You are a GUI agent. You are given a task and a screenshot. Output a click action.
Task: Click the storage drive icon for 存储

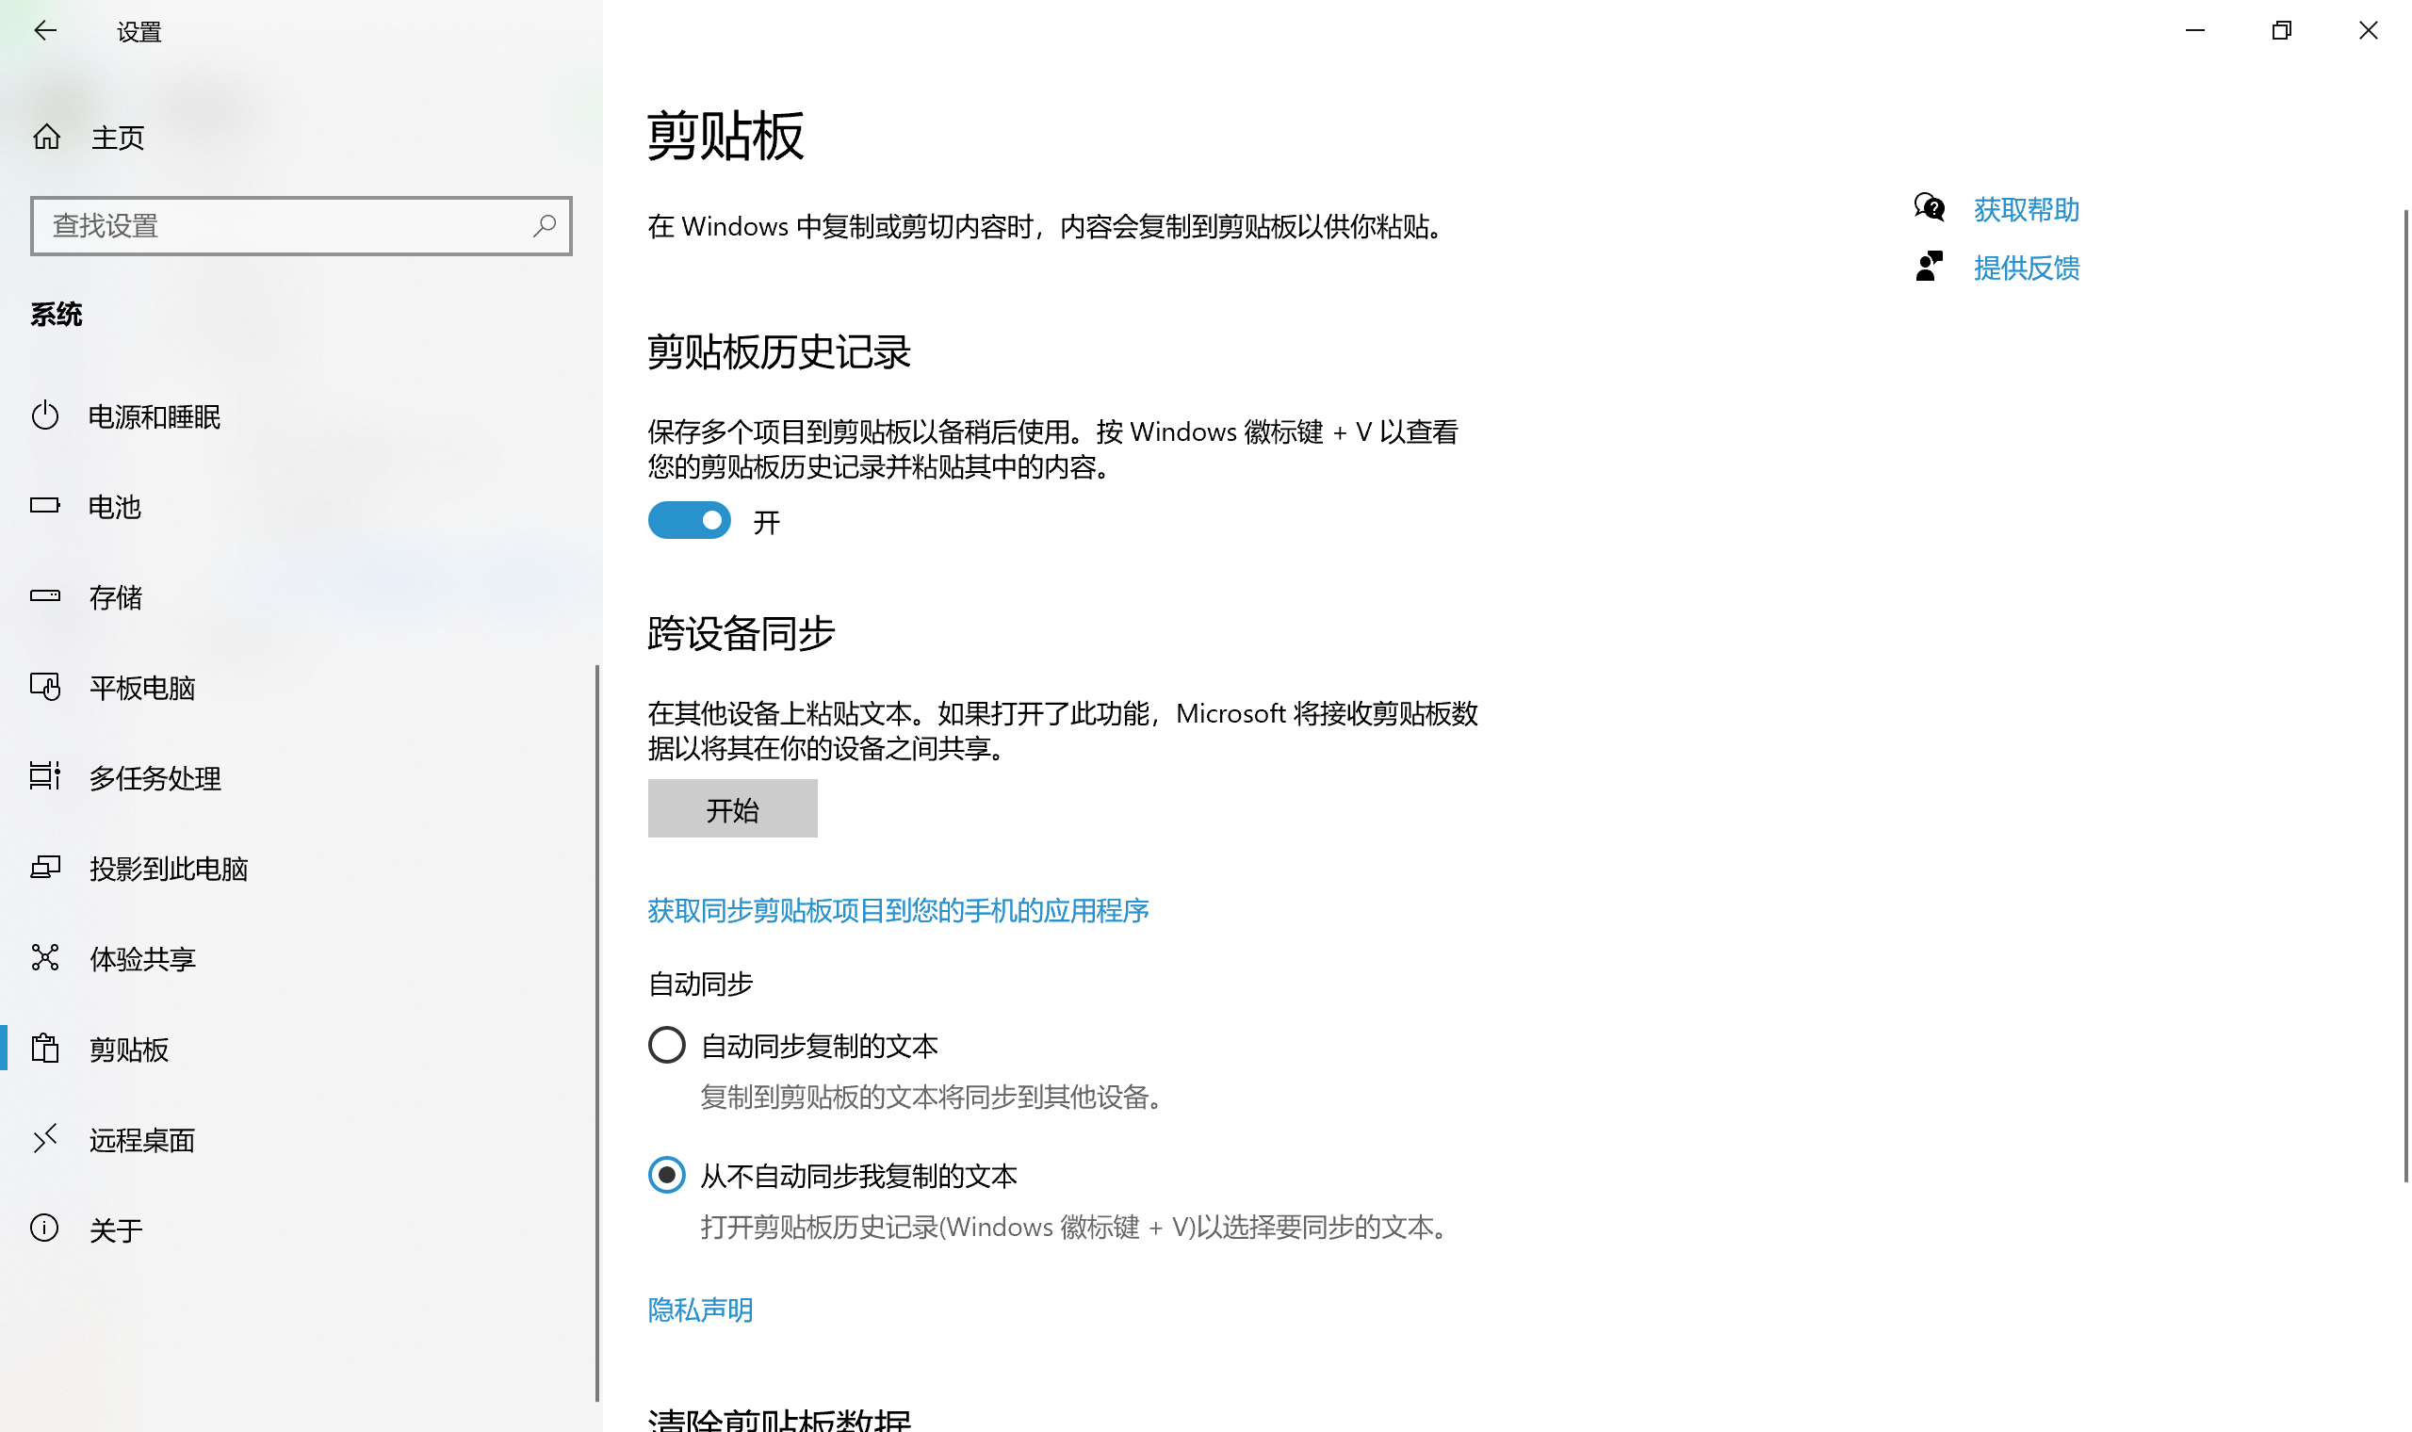coord(45,596)
